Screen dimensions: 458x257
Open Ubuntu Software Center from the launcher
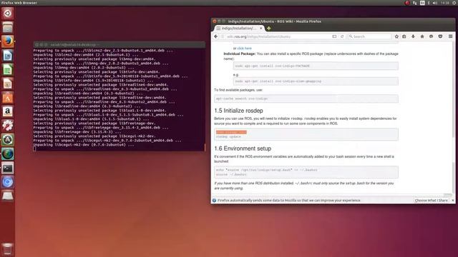pyautogui.click(x=8, y=98)
